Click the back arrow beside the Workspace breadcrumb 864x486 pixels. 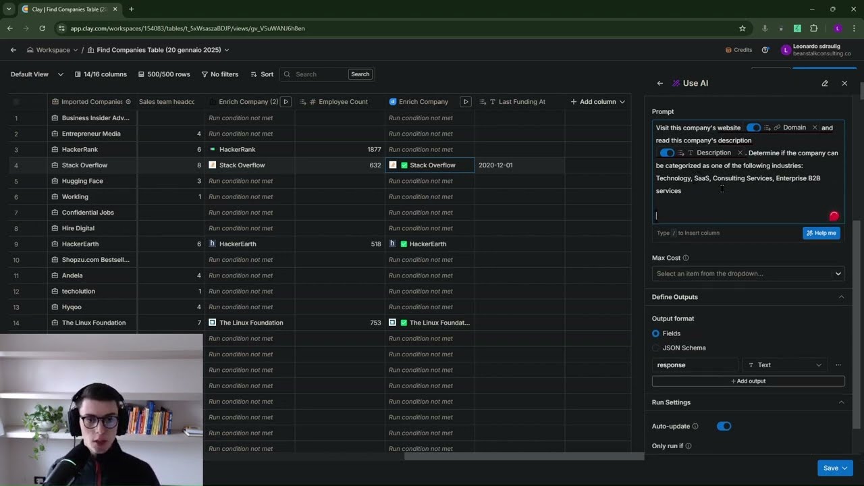click(13, 50)
